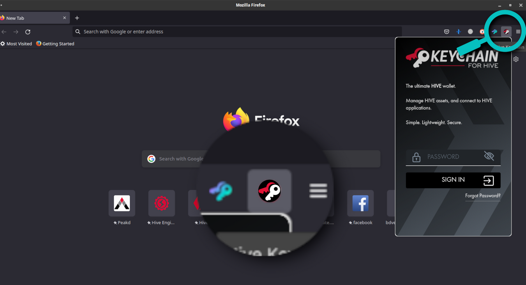Close the New Tab tab
Image resolution: width=526 pixels, height=285 pixels.
tap(65, 18)
